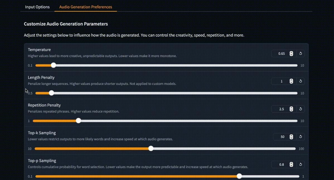Click the Length Penalty stepper arrows
The width and height of the screenshot is (334, 180).
click(291, 81)
